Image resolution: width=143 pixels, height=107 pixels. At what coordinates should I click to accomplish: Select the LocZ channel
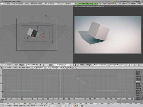point(138,75)
